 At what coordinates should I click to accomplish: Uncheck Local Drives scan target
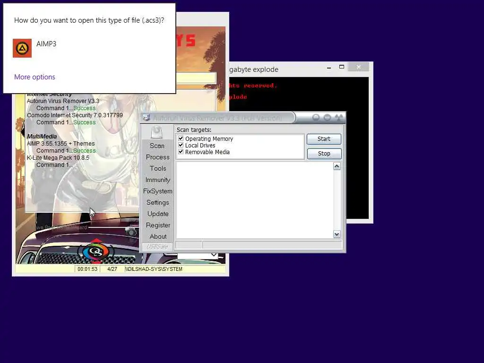click(x=181, y=145)
